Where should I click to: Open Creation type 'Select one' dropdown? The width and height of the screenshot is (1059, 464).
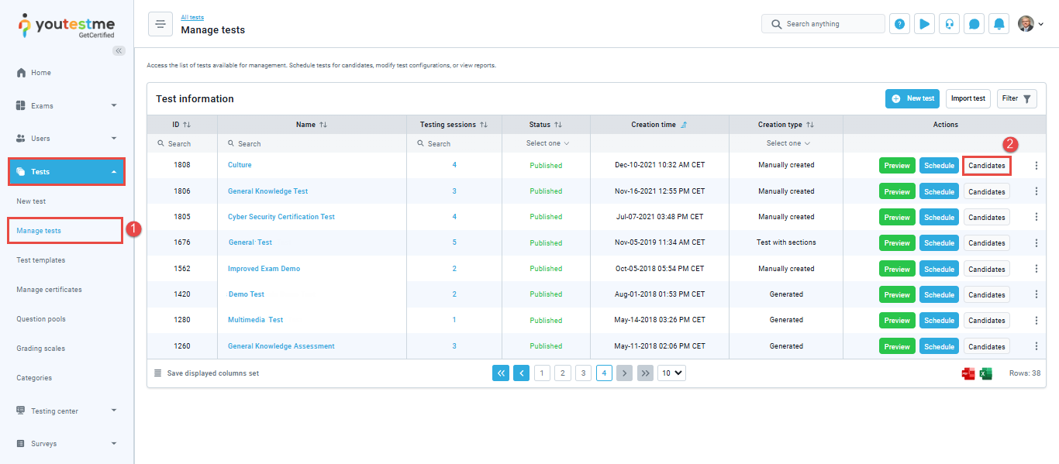point(787,143)
